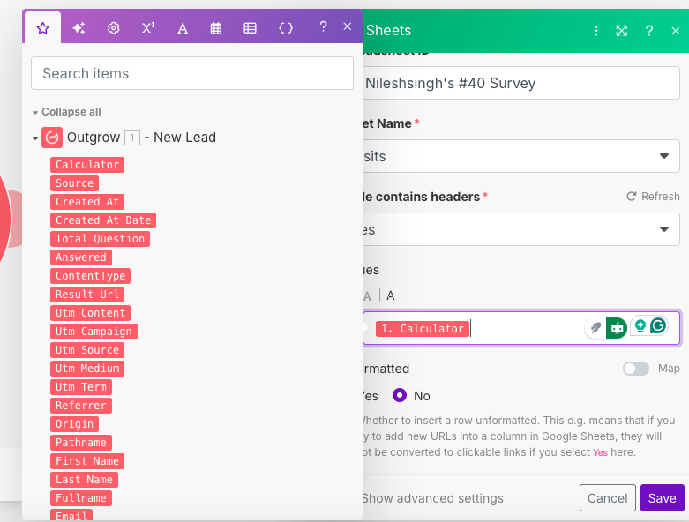This screenshot has height=522, width=689.
Task: Open the array functions tab
Action: (250, 28)
